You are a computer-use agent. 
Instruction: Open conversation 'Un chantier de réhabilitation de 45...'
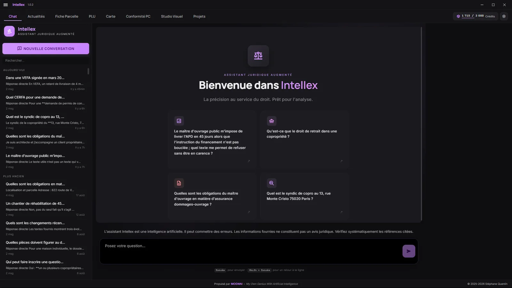[x=45, y=209]
